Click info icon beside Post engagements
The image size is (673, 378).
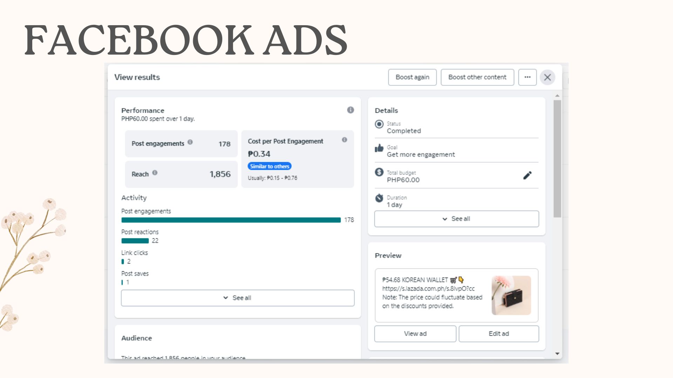190,142
